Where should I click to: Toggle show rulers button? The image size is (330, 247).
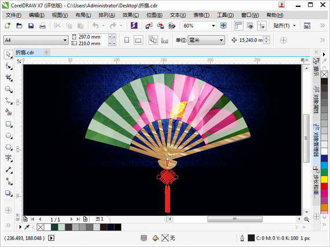(239, 26)
